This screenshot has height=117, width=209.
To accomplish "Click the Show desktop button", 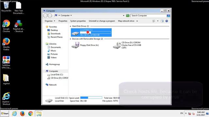I will pyautogui.click(x=208, y=113).
